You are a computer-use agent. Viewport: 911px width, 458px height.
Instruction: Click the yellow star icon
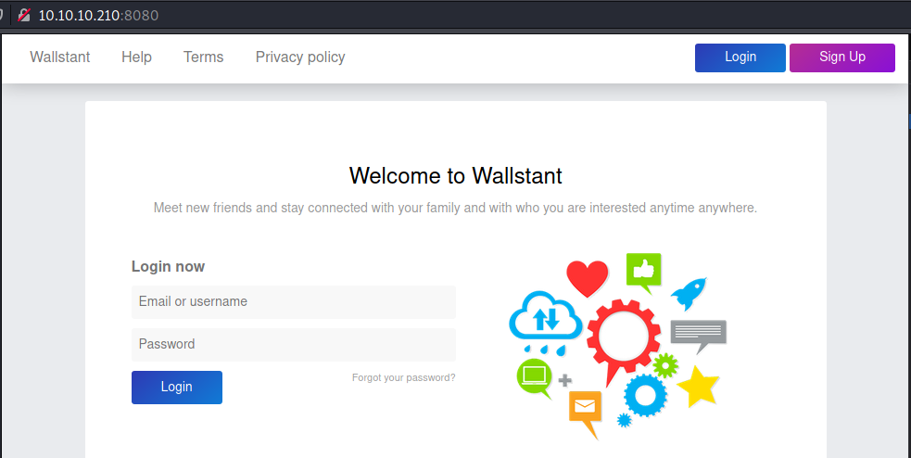tap(698, 388)
